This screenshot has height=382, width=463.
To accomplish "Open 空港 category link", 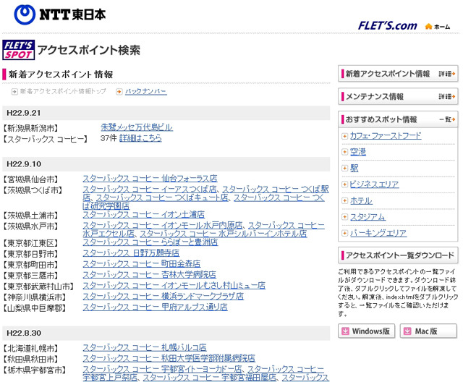I will pyautogui.click(x=358, y=152).
